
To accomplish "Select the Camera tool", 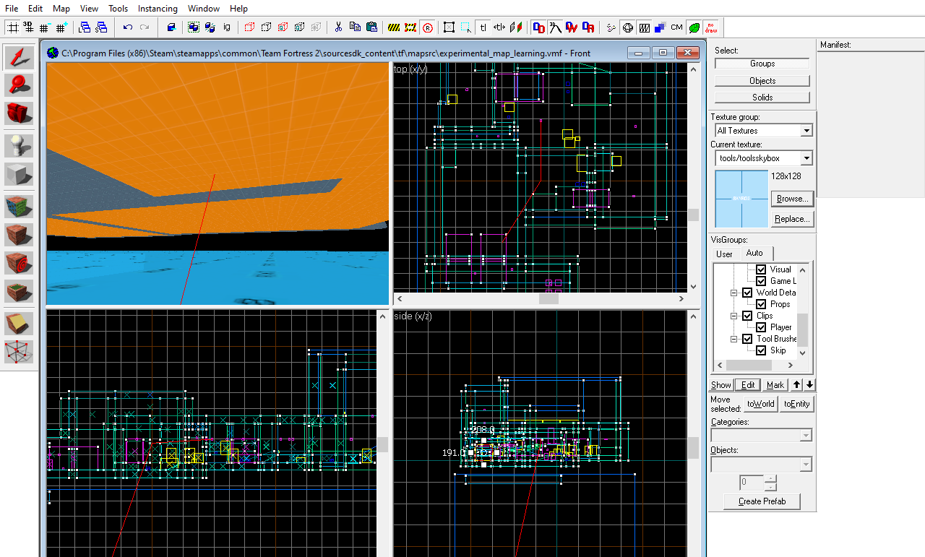I will [x=19, y=113].
